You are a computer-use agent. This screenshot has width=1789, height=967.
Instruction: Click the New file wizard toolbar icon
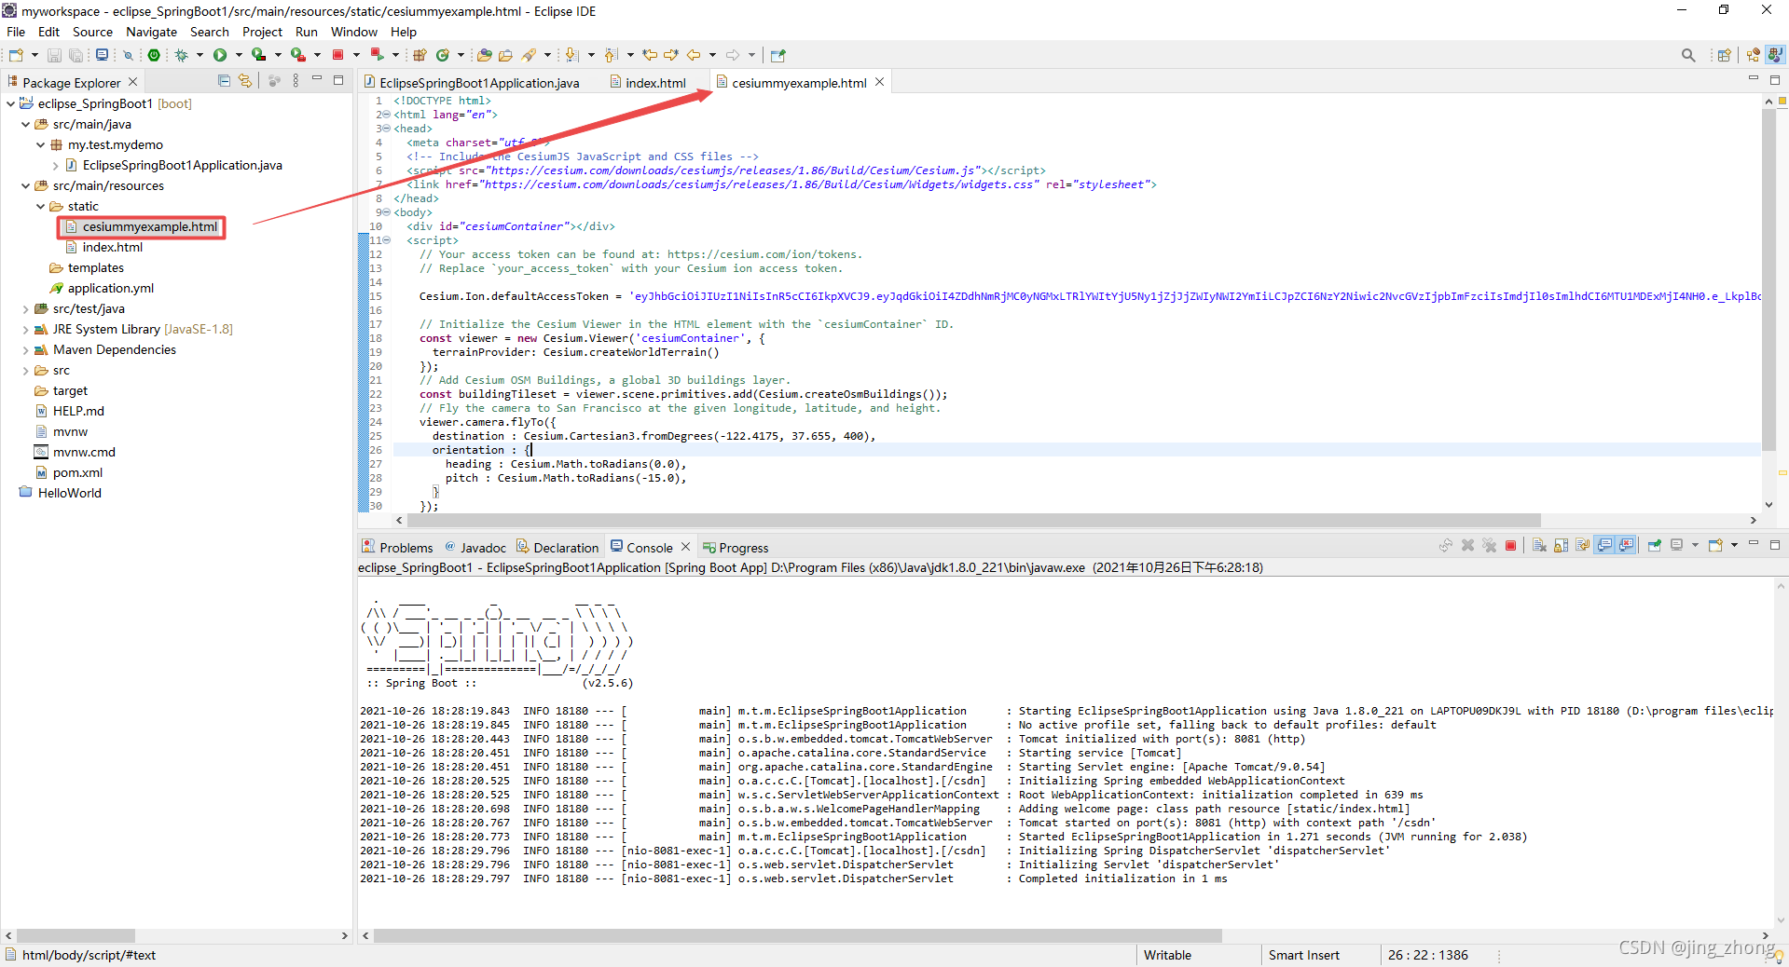[x=16, y=55]
